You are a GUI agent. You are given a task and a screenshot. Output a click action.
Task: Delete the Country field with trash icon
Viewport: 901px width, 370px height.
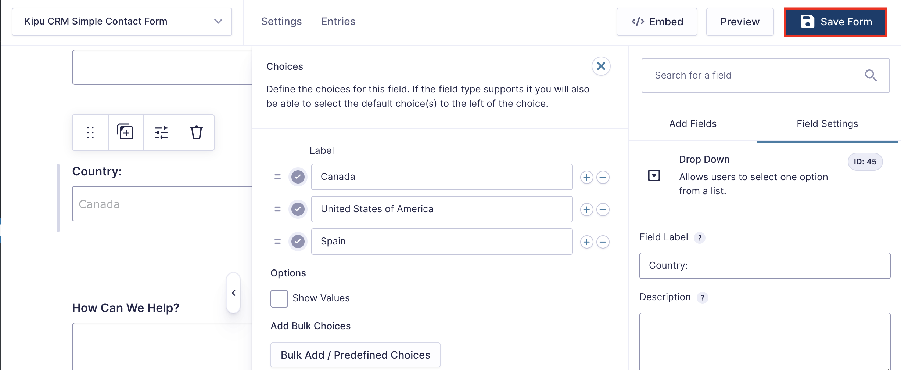(x=196, y=132)
